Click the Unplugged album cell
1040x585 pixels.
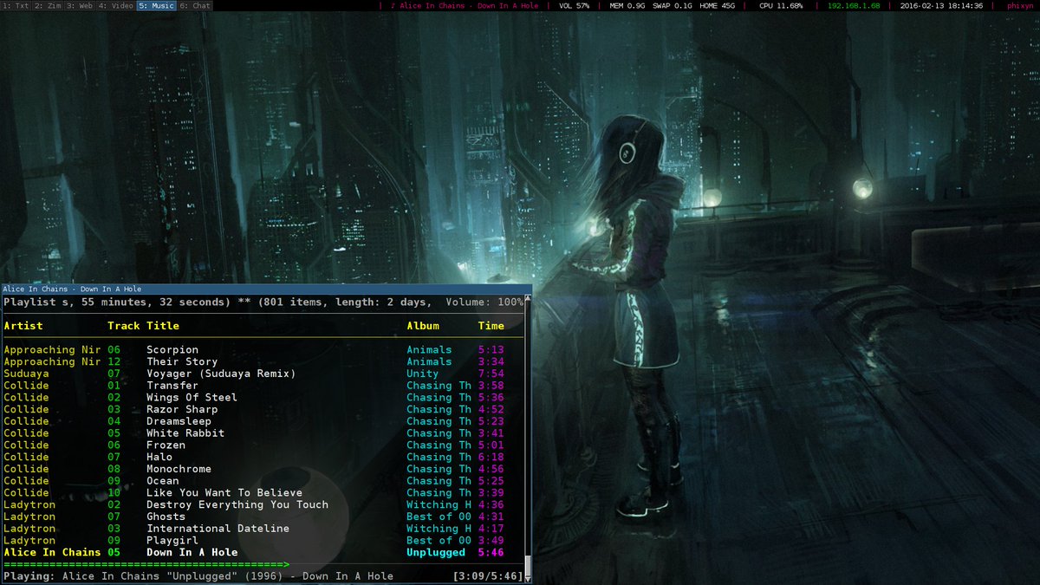click(436, 553)
